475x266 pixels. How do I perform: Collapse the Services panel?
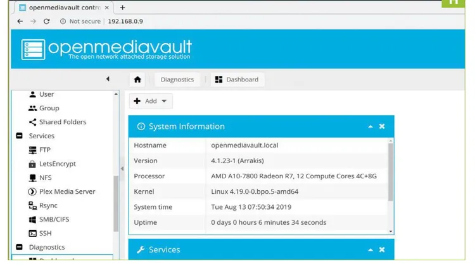[370, 250]
